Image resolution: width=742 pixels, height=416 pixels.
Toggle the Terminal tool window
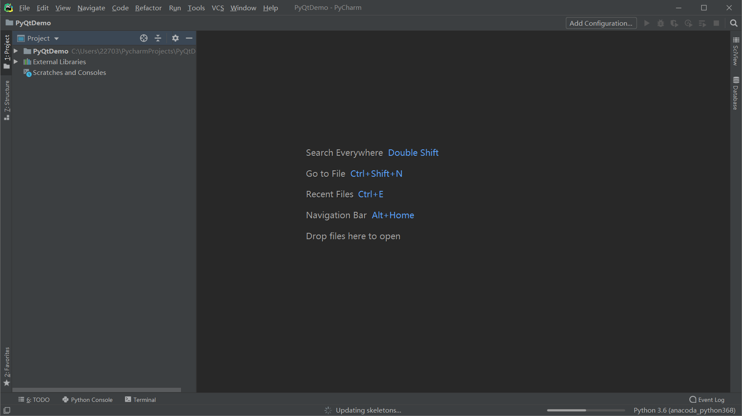point(140,400)
